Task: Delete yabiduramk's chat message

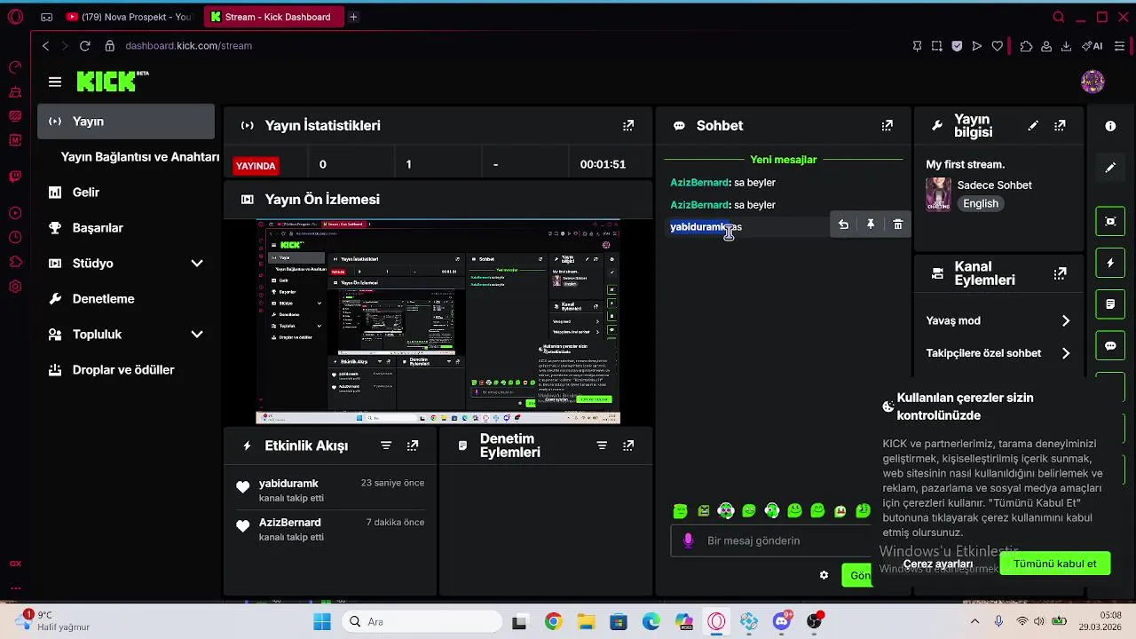Action: [897, 225]
